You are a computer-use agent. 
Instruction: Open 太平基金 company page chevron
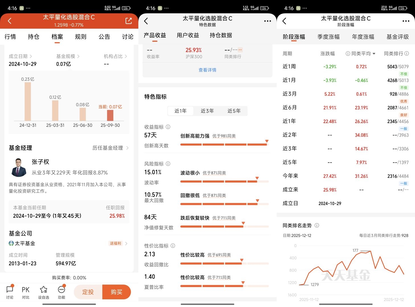pos(126,243)
